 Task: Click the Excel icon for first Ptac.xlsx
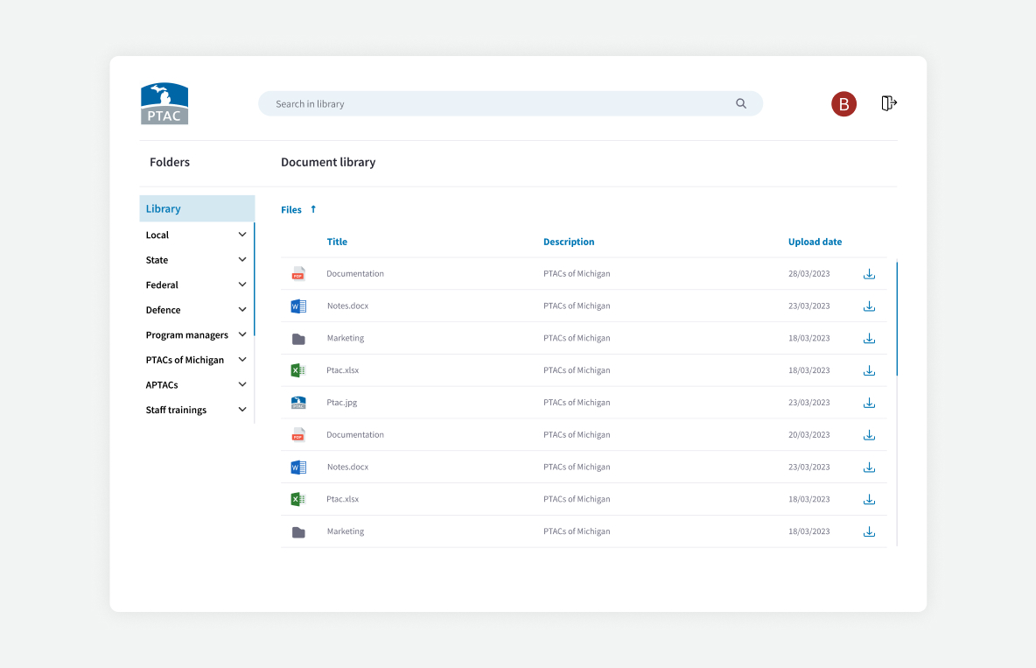[298, 370]
